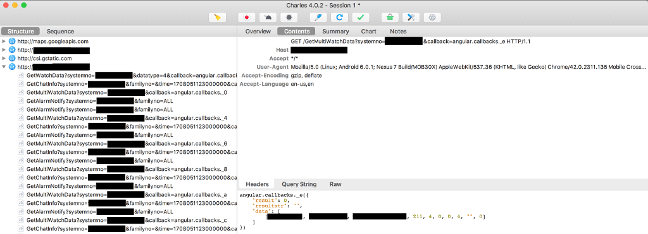Select the Headers sub-tab
Screen dimensions: 648x234
click(x=257, y=184)
